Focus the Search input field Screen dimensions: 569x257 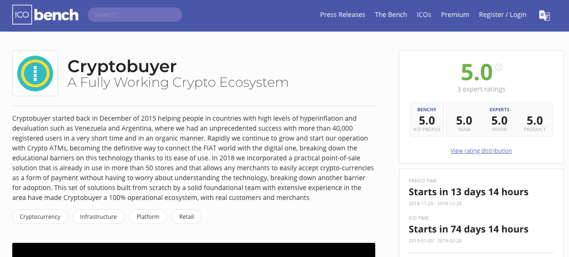coord(135,15)
